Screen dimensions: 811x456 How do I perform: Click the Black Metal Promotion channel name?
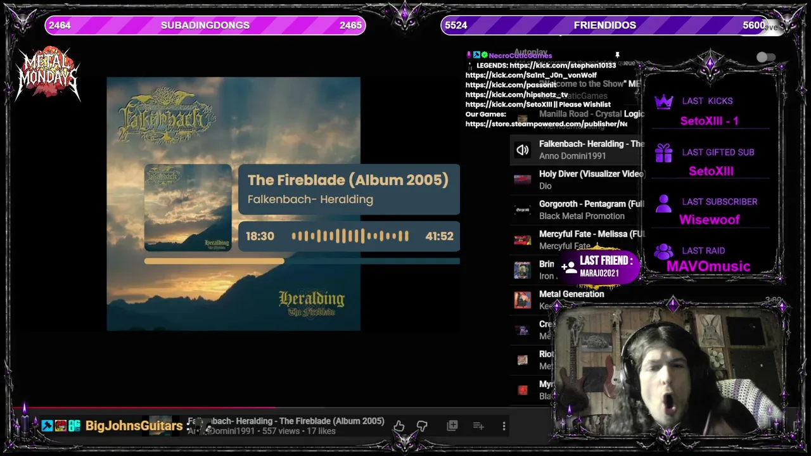582,216
